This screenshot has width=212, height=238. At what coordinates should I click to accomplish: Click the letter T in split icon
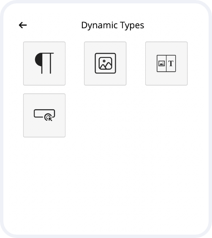tap(171, 63)
